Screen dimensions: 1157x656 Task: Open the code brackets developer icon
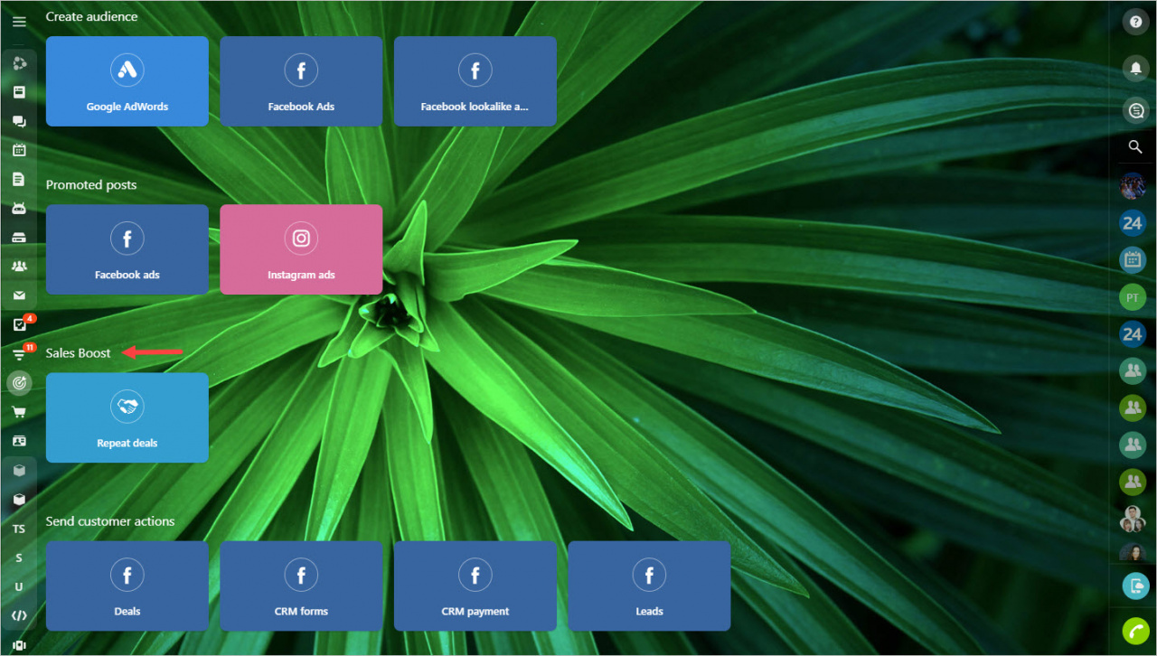pyautogui.click(x=19, y=615)
